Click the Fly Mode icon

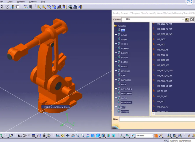pos(58,136)
